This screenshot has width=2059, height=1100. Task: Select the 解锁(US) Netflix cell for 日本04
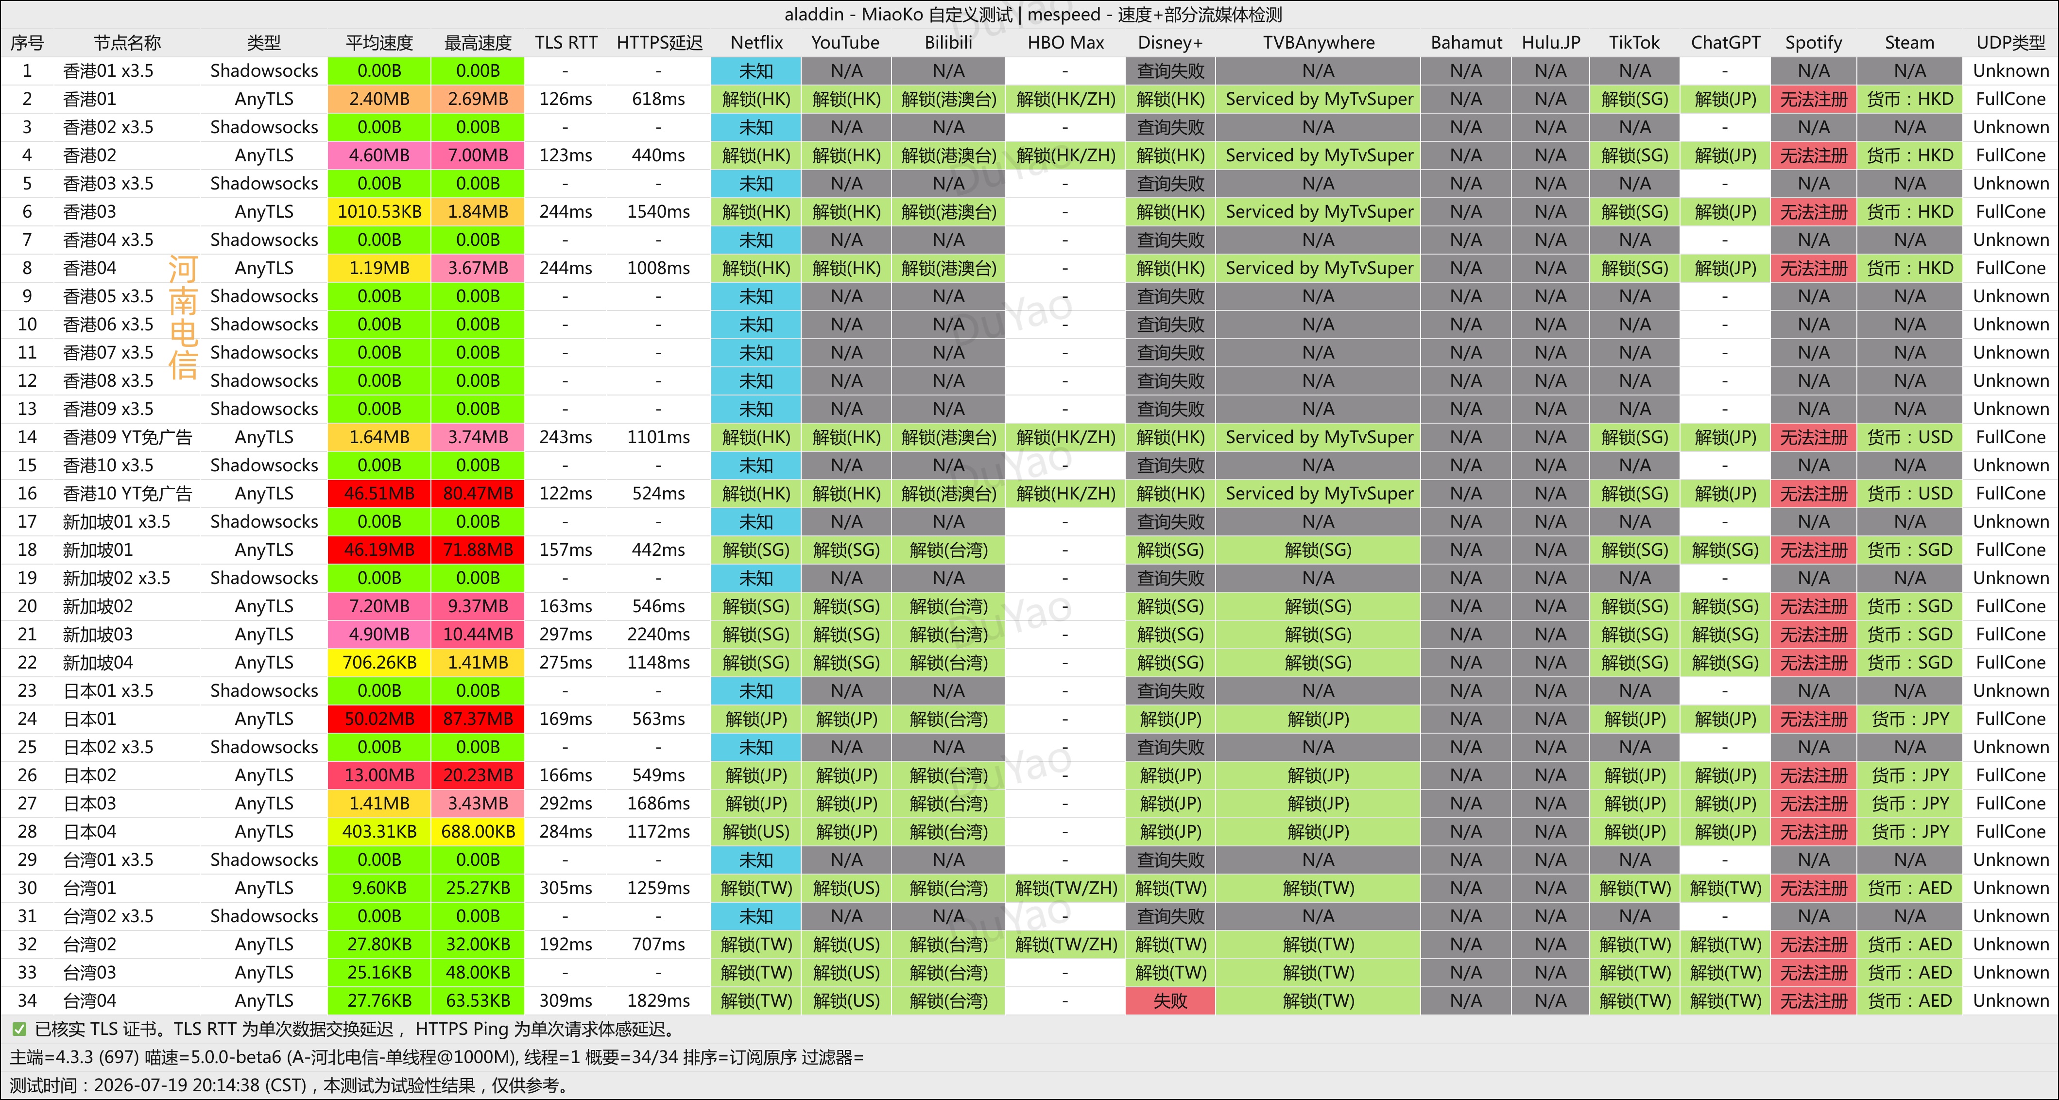(756, 831)
